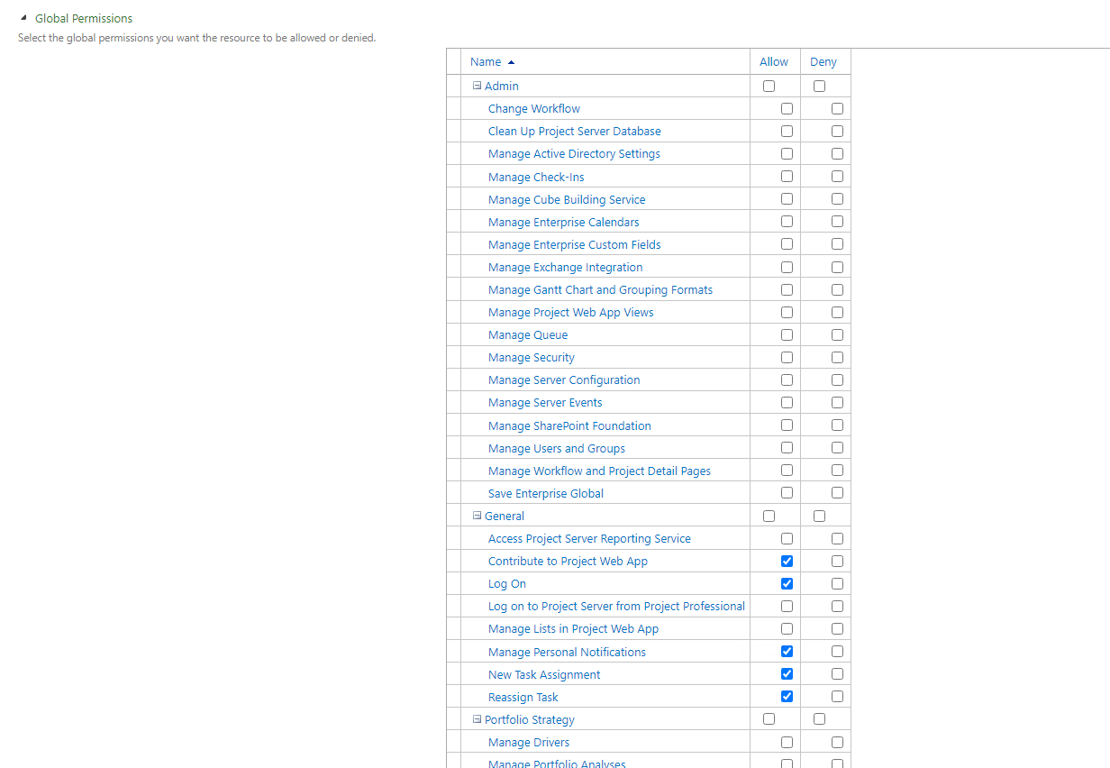
Task: Allow the Manage Drivers permission
Action: pyautogui.click(x=787, y=743)
